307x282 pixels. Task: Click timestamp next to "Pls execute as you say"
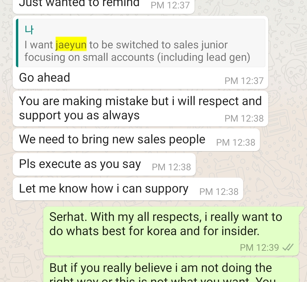point(171,167)
